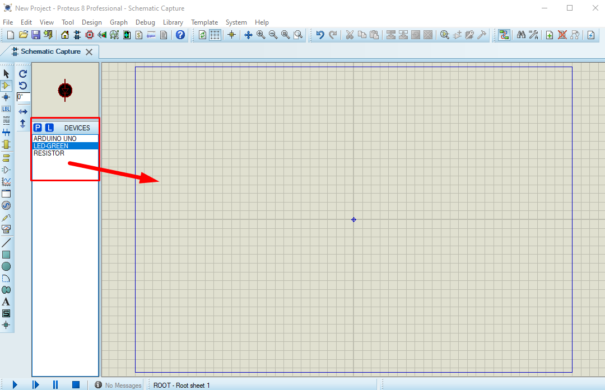Select Terminals Mode
The image size is (605, 390).
click(x=6, y=158)
